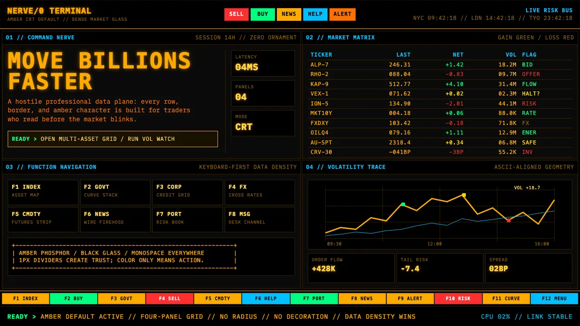Click F6 HELP in bottom function bar
The image size is (580, 326).
point(266,299)
